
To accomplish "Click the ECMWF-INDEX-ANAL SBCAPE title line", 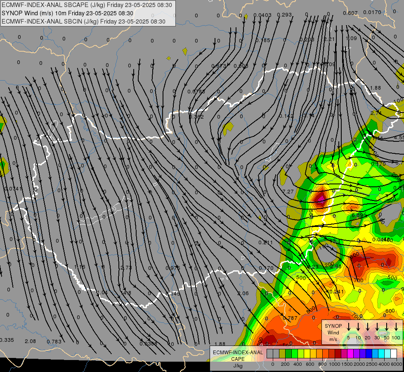I will click(87, 5).
